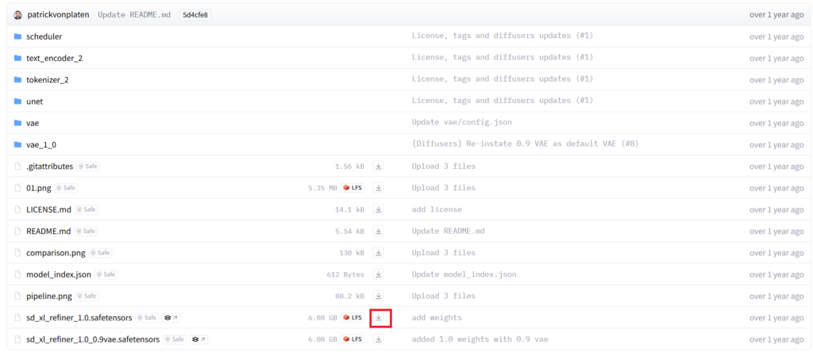Click the 612 Bytes size text

pos(345,274)
